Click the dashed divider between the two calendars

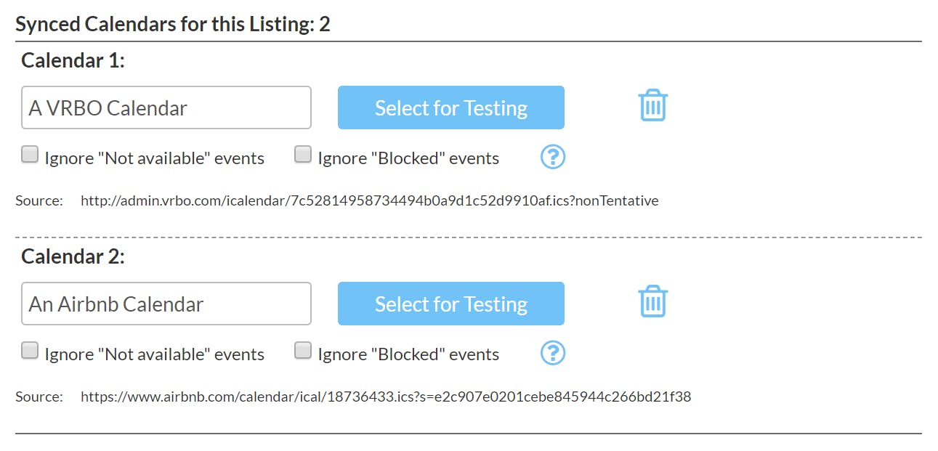[x=468, y=237]
